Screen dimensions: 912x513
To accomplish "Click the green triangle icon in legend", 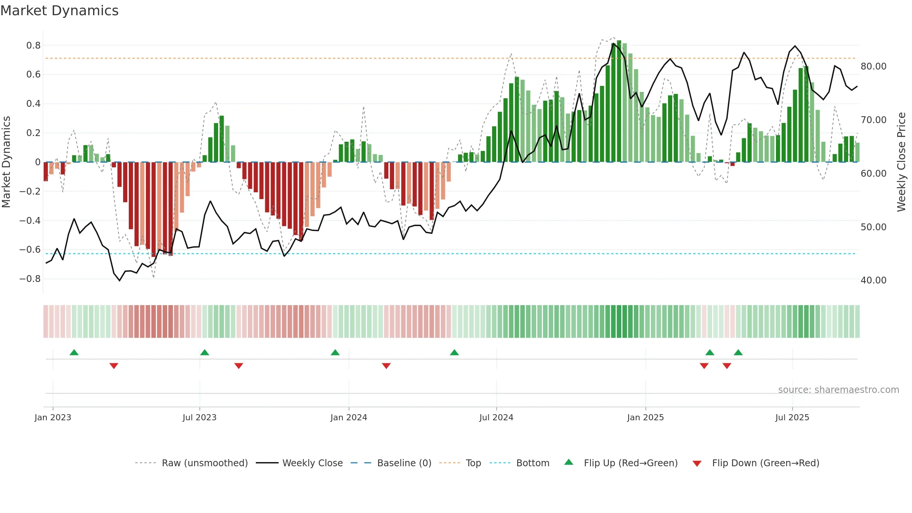I will [569, 462].
